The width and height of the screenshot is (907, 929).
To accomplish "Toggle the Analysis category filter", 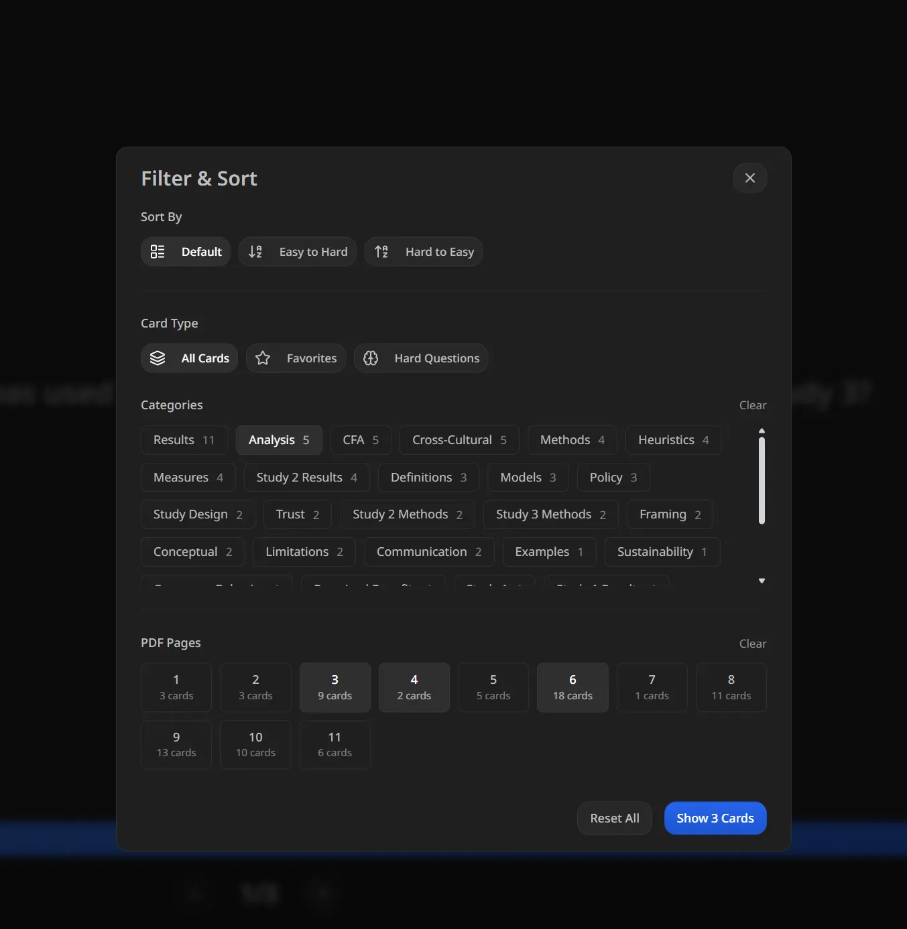I will 279,440.
